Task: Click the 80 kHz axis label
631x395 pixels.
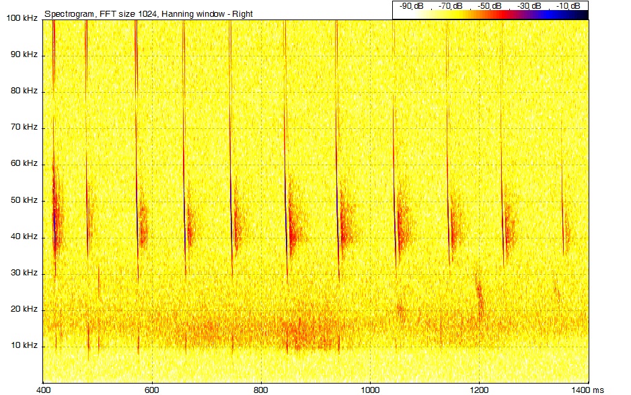Action: tap(24, 91)
